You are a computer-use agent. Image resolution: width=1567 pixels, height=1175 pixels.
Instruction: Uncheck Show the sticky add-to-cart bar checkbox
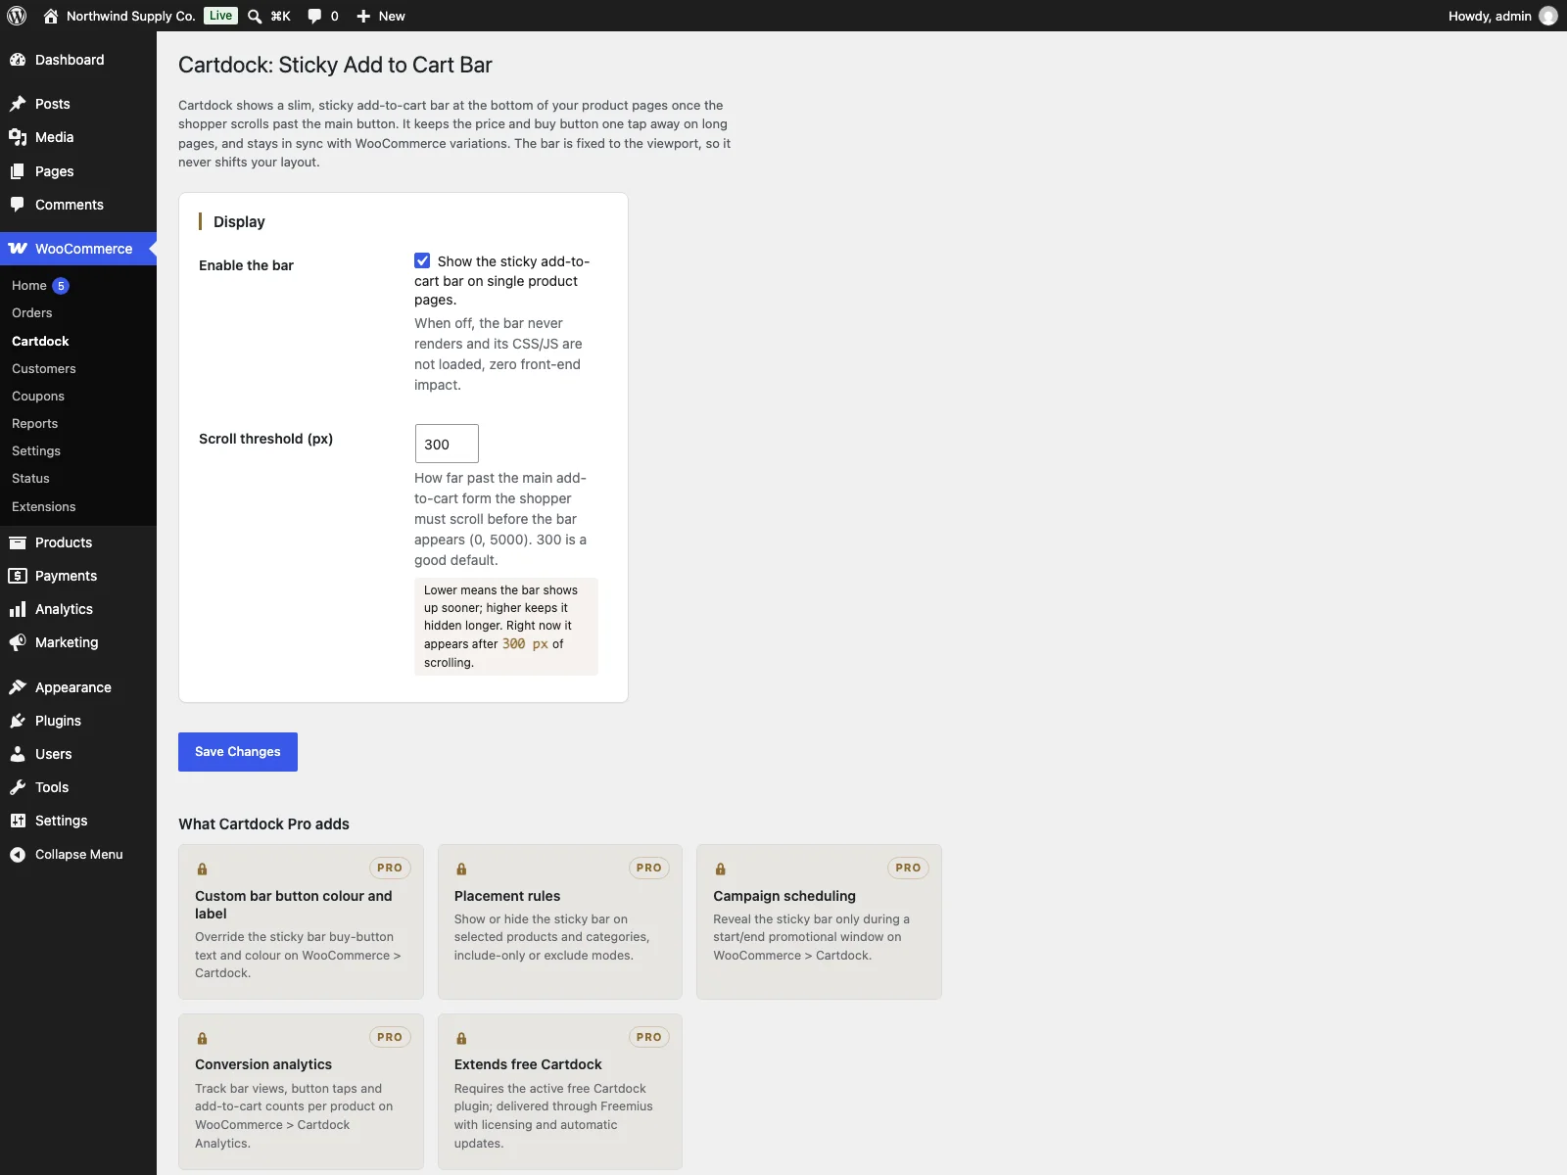pyautogui.click(x=422, y=260)
